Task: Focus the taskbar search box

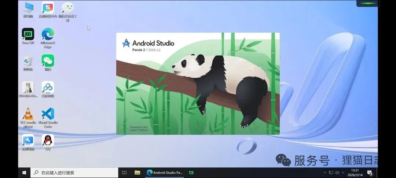Action: [x=74, y=173]
